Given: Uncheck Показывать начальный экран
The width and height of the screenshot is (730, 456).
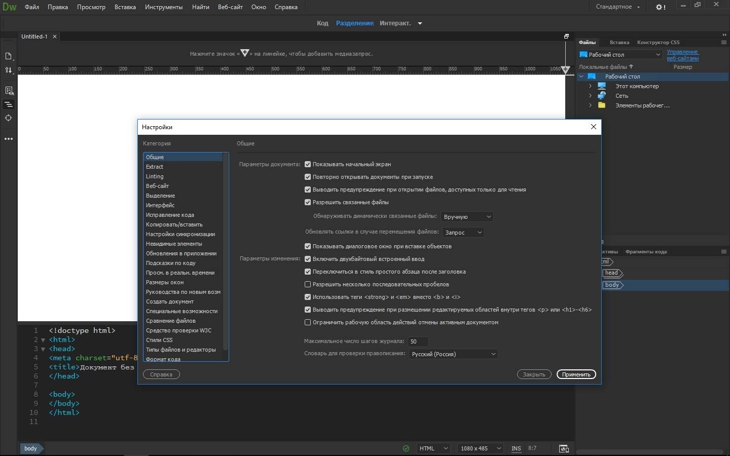Looking at the screenshot, I should point(308,164).
